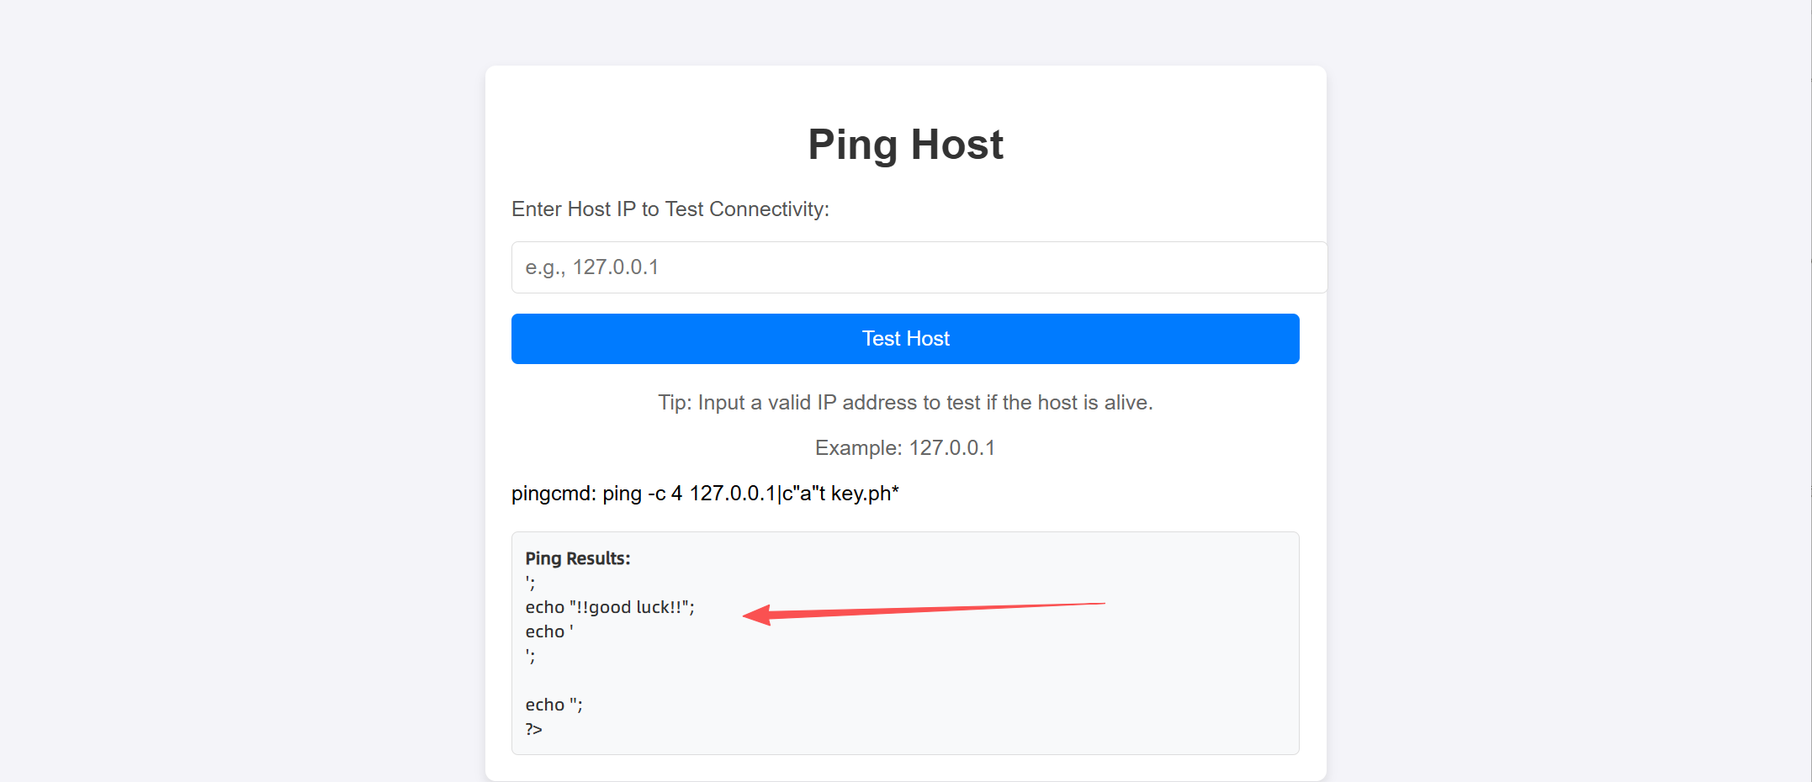The width and height of the screenshot is (1812, 782).
Task: Click the echo ' line in results
Action: pyautogui.click(x=549, y=631)
